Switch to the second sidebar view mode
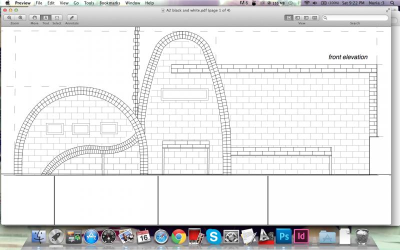Screen dimensions: 400x250 [297, 17]
